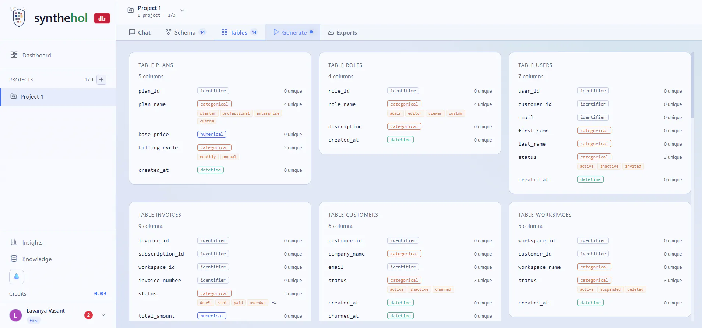Click the red db badge
Viewport: 702px width, 328px height.
(102, 18)
